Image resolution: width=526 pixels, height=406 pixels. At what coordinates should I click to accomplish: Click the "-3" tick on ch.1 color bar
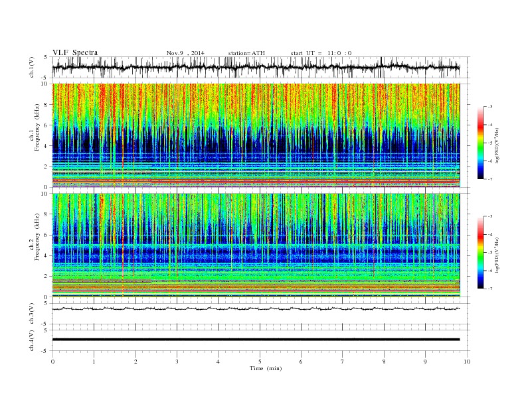(x=490, y=107)
